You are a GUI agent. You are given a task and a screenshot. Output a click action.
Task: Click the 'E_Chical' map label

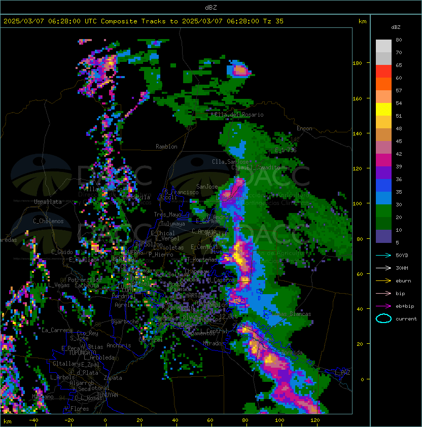[163, 233]
